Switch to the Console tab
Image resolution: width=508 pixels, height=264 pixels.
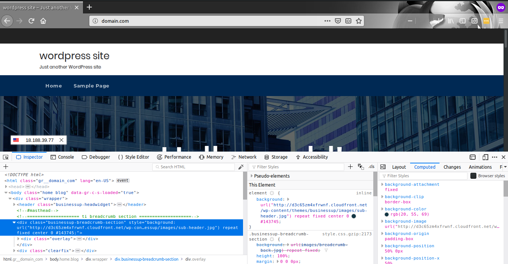[x=62, y=157]
